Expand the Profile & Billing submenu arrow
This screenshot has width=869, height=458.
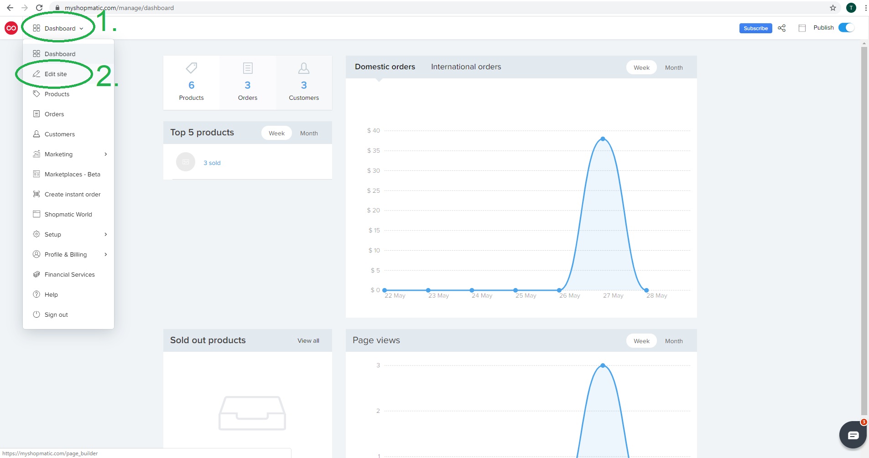point(106,254)
